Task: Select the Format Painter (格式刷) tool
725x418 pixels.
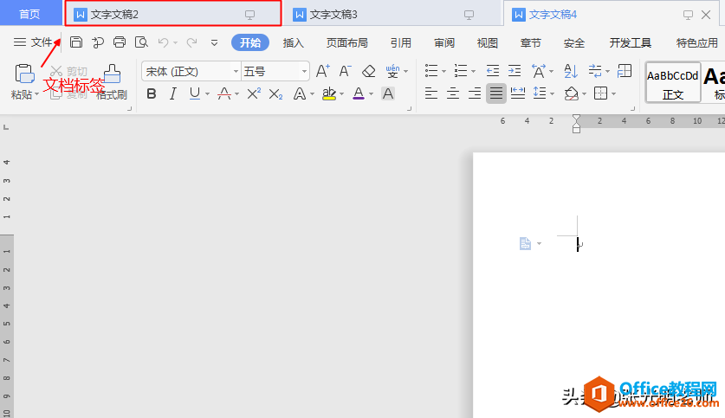Action: pos(112,82)
